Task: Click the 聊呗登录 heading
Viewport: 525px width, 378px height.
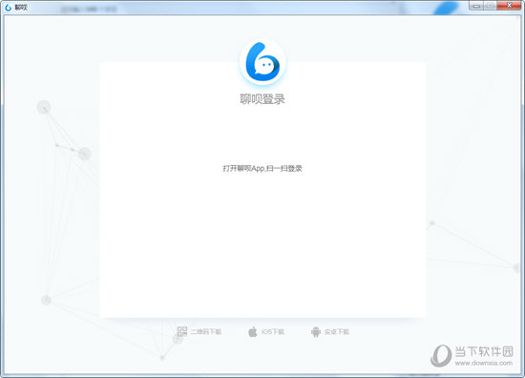Action: coord(262,99)
